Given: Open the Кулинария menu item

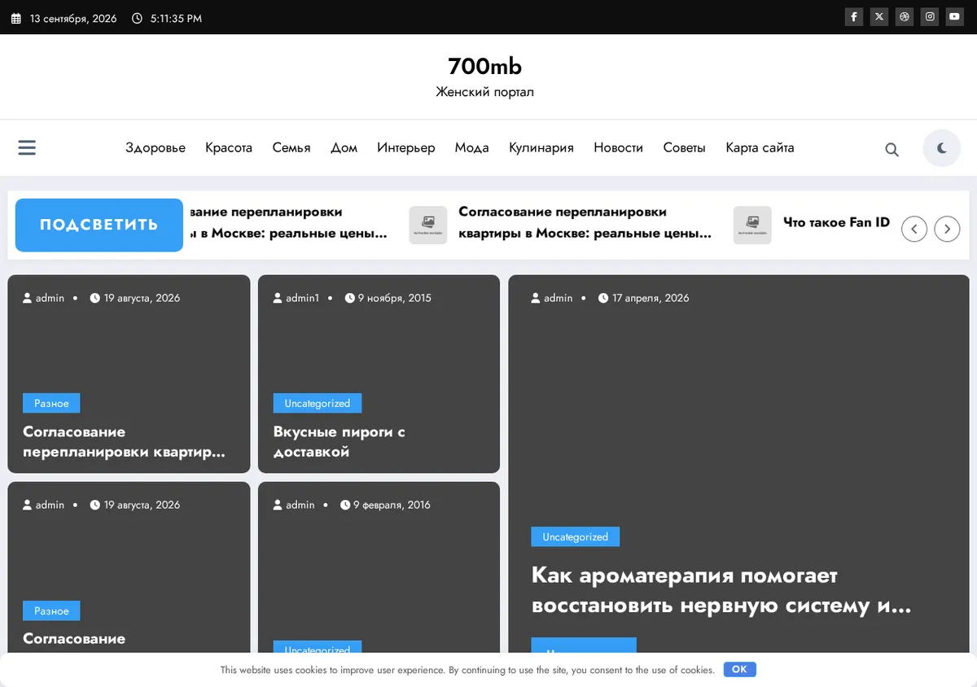Looking at the screenshot, I should coord(541,147).
